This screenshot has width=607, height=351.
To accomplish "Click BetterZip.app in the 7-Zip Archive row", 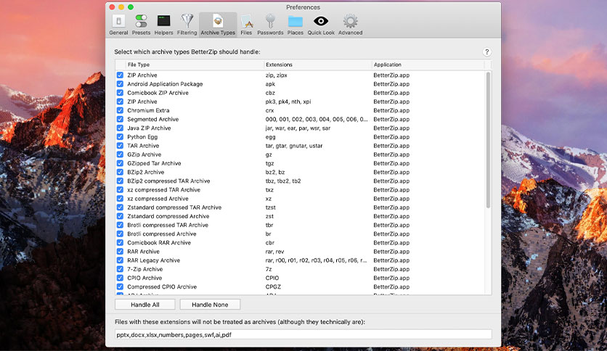I will 391,269.
